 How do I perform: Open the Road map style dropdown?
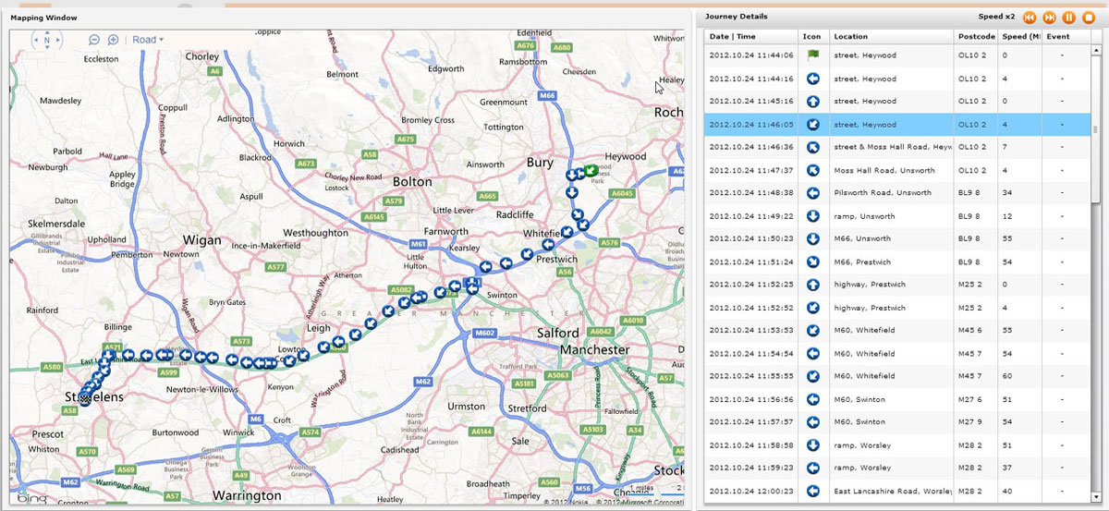click(x=148, y=40)
